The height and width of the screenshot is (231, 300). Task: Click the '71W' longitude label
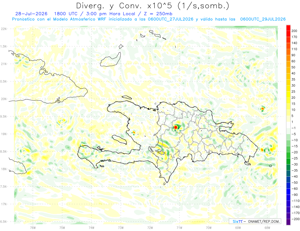(x=179, y=228)
